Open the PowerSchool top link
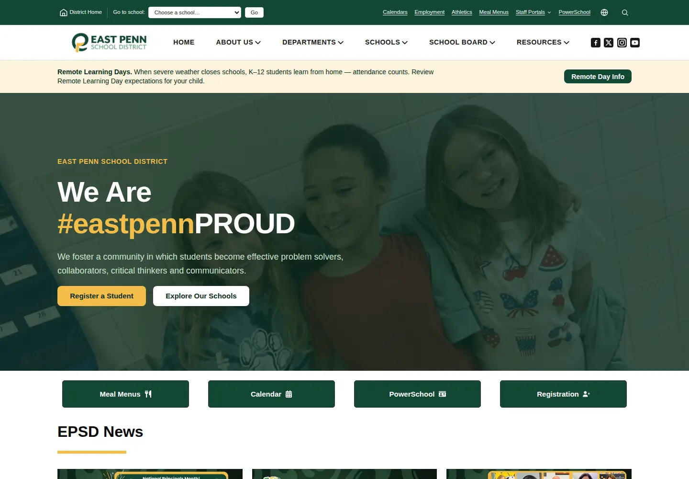 pos(574,12)
